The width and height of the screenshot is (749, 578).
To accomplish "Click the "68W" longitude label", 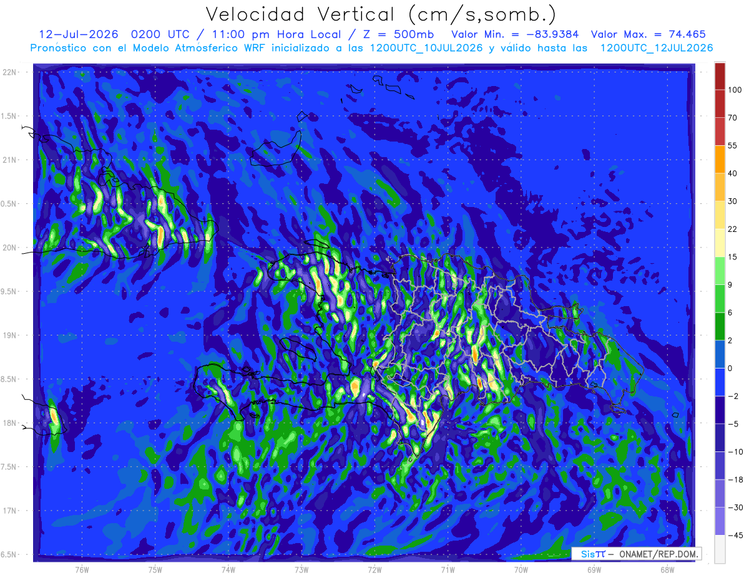I will point(667,569).
